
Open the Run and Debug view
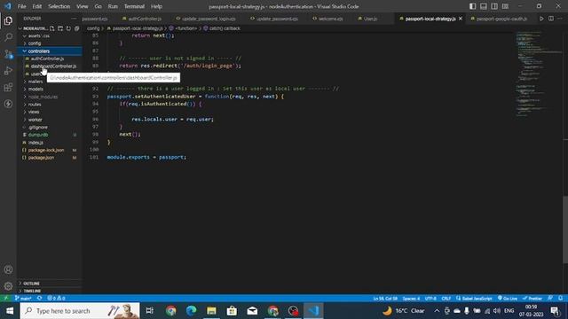pos(8,71)
